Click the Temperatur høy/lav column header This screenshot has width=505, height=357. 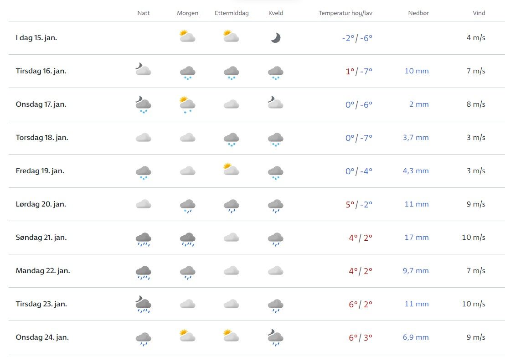pos(345,13)
